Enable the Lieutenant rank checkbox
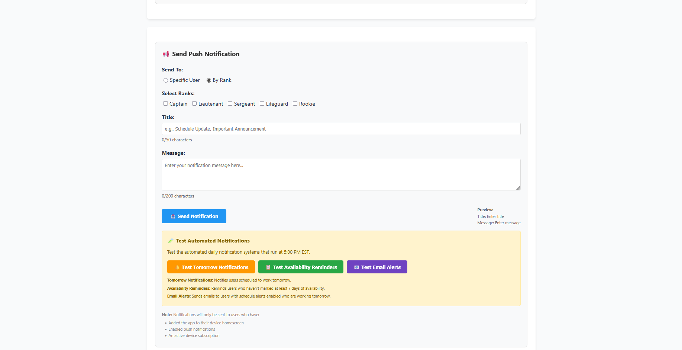The width and height of the screenshot is (682, 350). tap(194, 104)
